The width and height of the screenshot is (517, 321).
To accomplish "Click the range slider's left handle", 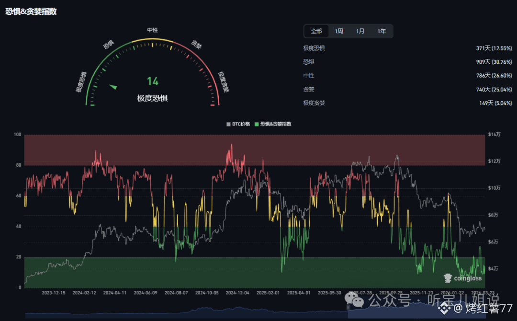I will [348, 308].
